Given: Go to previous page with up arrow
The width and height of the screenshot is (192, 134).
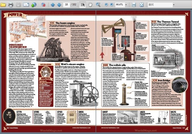Looking at the screenshot, I should pos(53,5).
